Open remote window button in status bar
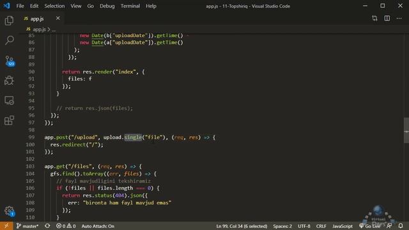This screenshot has height=230, width=409. tap(6, 226)
